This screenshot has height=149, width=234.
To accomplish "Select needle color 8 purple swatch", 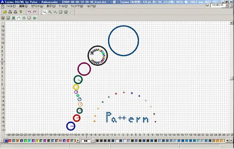I will 33,141.
